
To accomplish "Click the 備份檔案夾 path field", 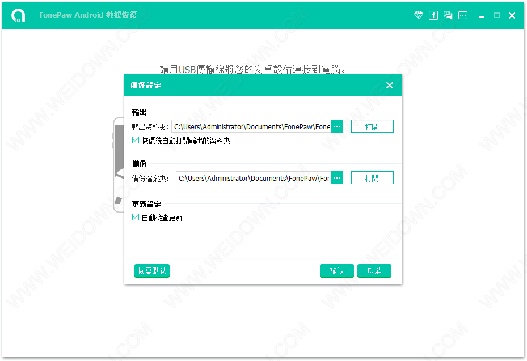I will (254, 178).
